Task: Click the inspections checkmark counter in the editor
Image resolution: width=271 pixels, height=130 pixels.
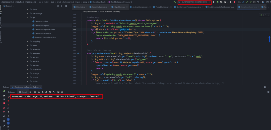Action: pos(262,15)
